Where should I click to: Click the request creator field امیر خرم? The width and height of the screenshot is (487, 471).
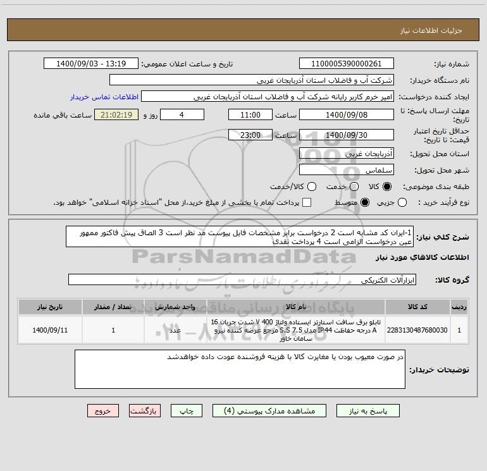click(x=268, y=96)
